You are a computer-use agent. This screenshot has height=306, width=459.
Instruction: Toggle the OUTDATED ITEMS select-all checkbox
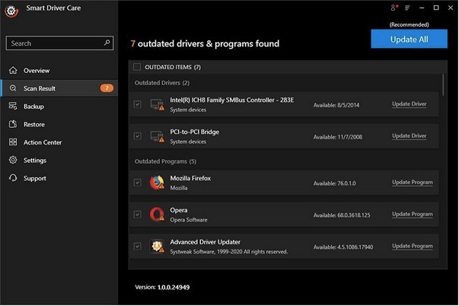pos(137,67)
